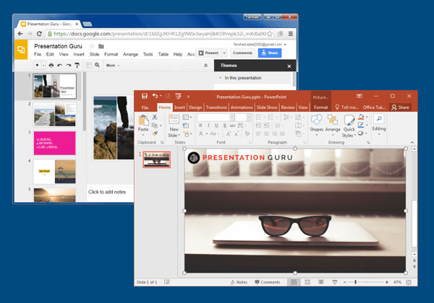
Task: Click the print icon in Google Slides
Action: (x=50, y=65)
